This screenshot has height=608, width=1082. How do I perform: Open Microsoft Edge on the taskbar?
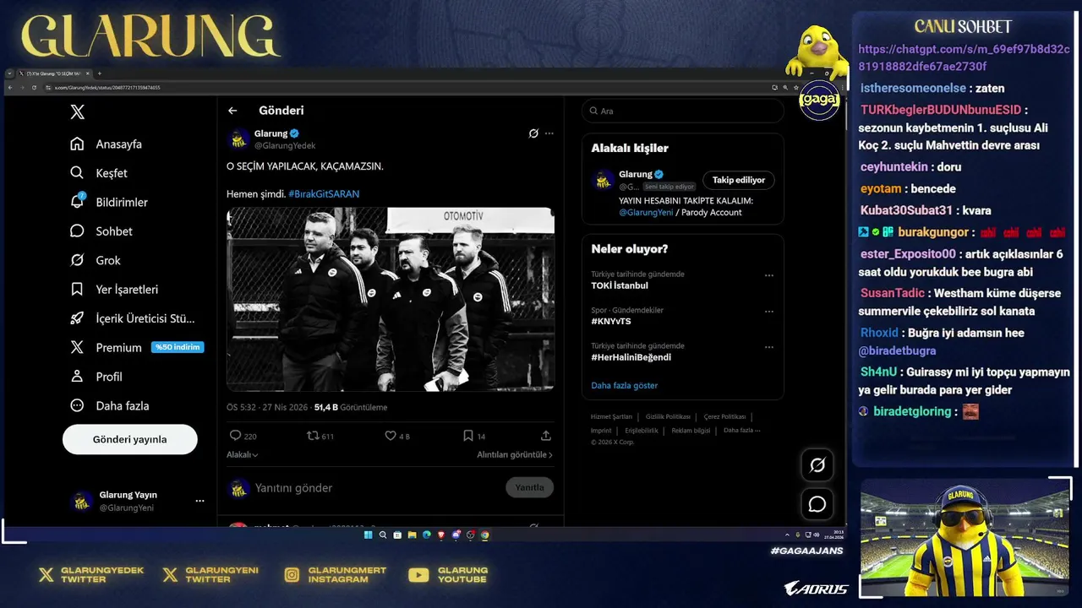point(427,535)
